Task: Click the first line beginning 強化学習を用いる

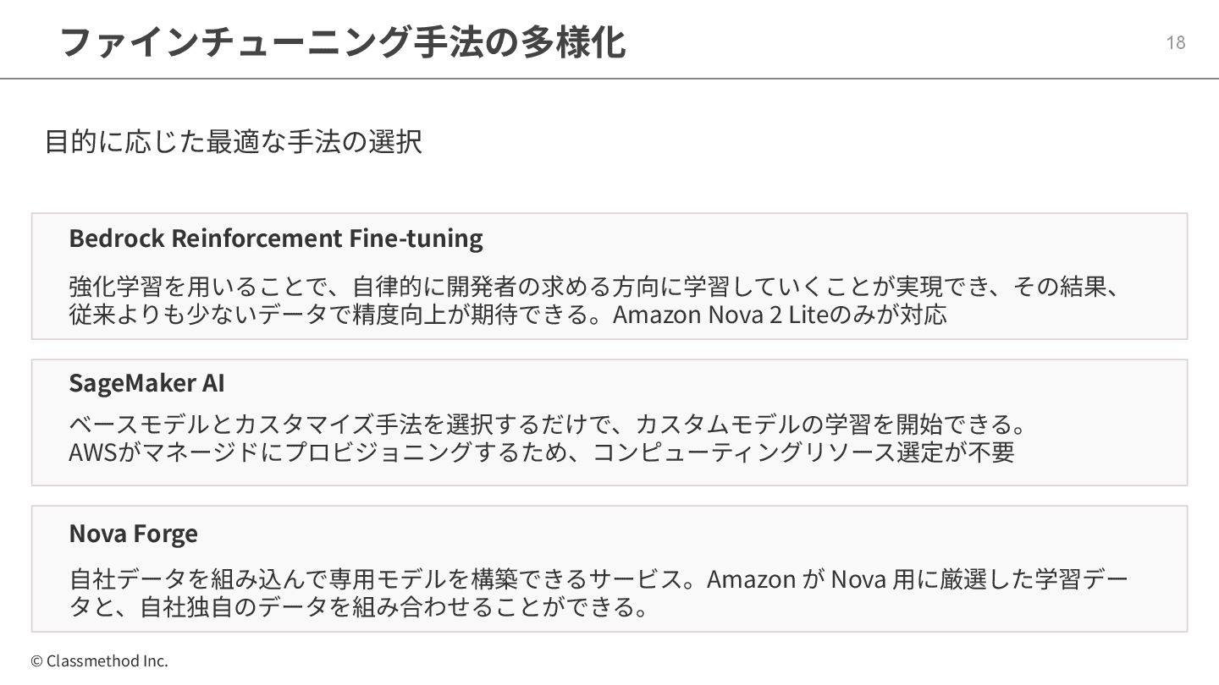Action: tap(595, 287)
